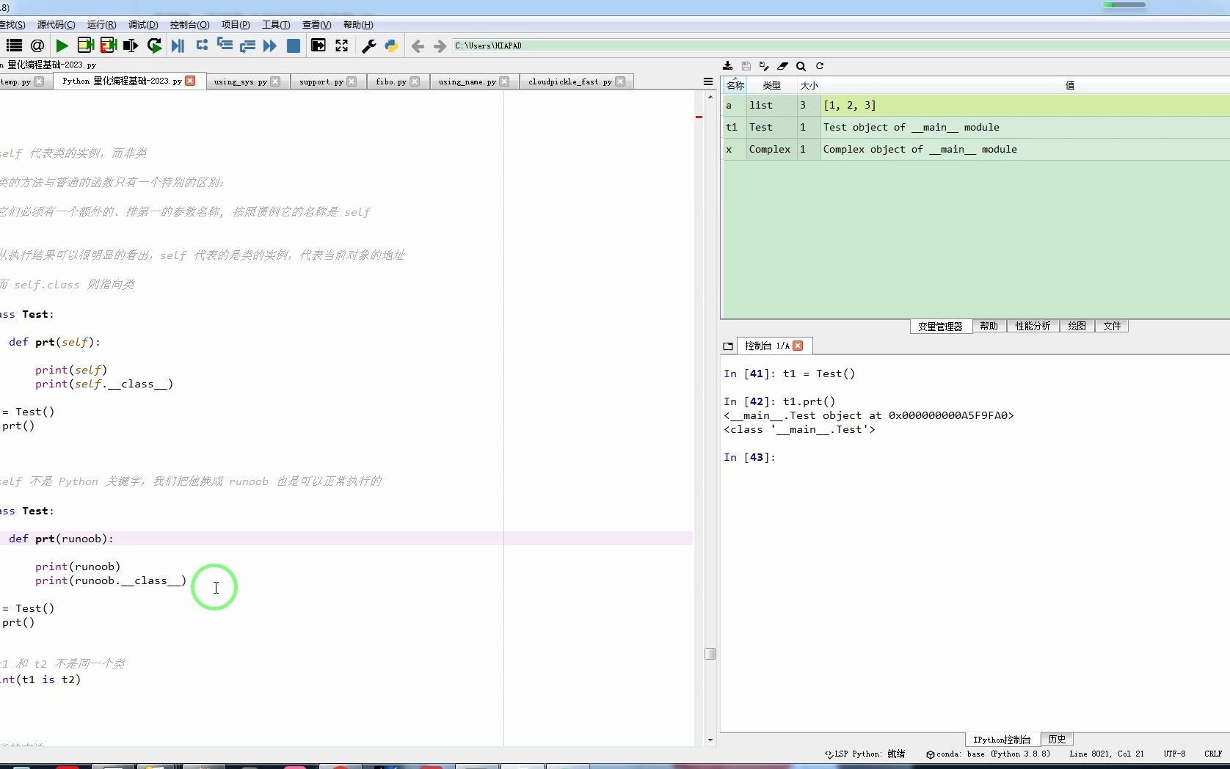Open 项目(P) menu
The height and width of the screenshot is (769, 1230).
pyautogui.click(x=236, y=25)
